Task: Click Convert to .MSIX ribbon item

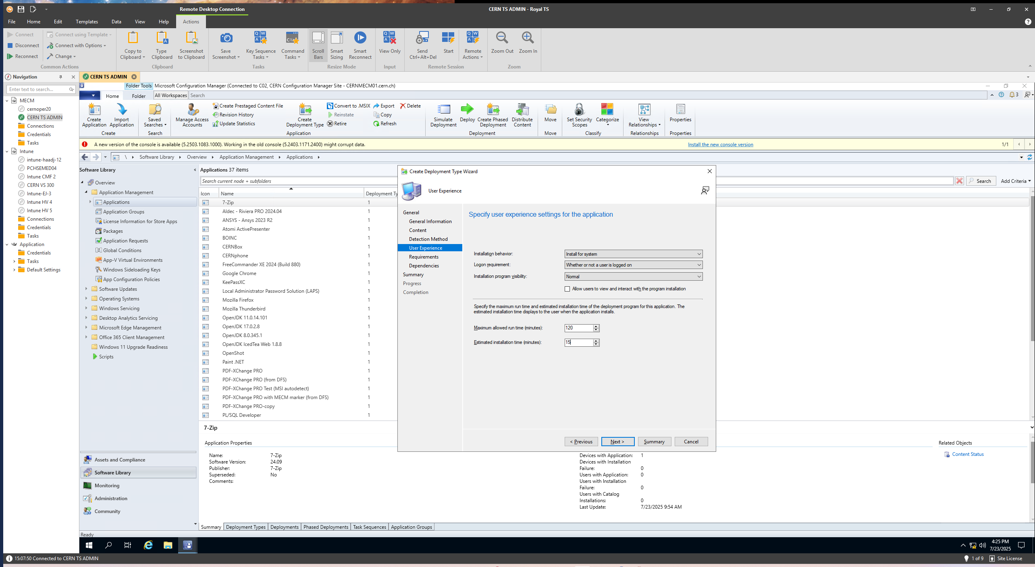Action: [x=349, y=106]
